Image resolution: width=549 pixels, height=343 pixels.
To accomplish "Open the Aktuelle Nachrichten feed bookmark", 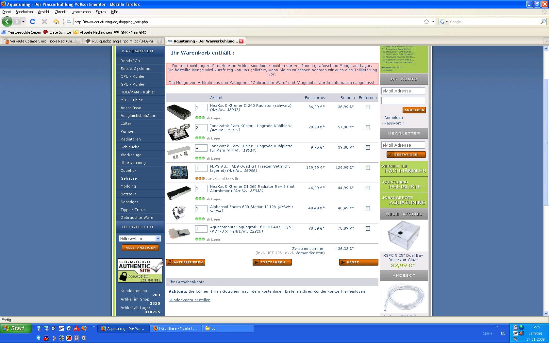I will click(x=92, y=32).
